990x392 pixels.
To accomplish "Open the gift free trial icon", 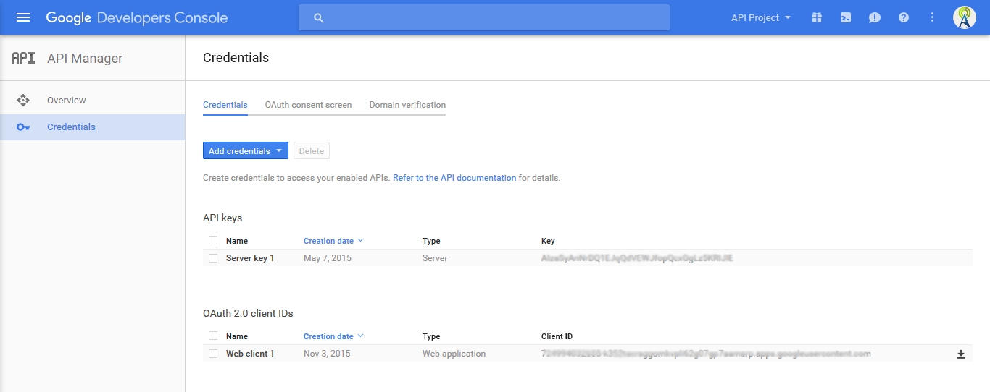I will pos(817,17).
